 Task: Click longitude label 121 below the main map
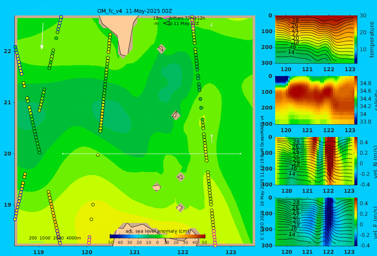tap(135, 252)
